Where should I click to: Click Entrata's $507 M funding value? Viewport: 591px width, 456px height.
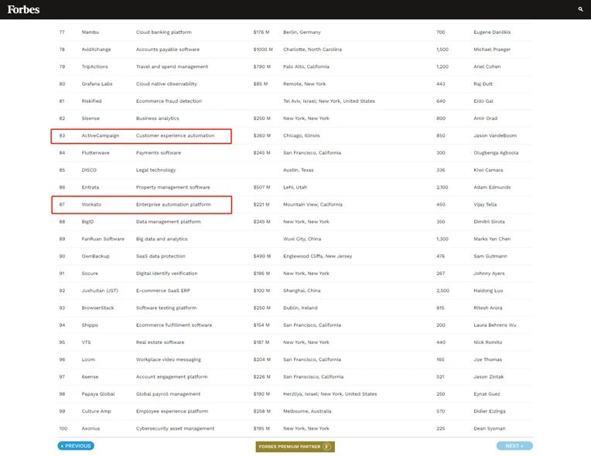262,187
